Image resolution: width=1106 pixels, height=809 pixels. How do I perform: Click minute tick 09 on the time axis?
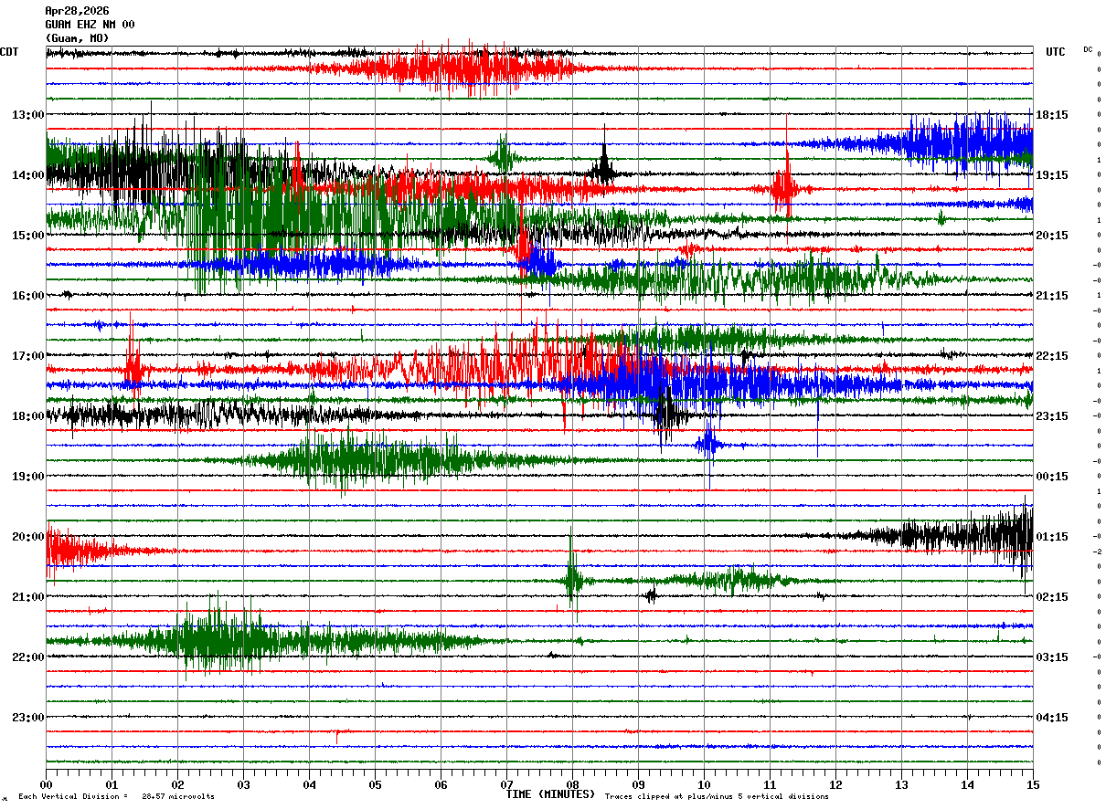(638, 784)
